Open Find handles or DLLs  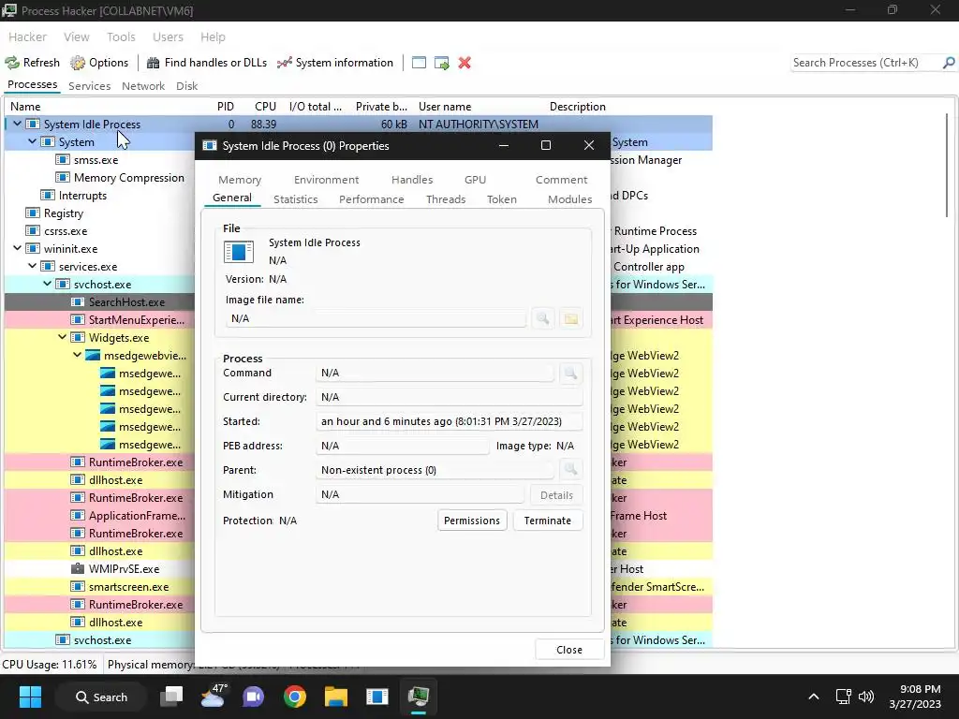coord(207,63)
